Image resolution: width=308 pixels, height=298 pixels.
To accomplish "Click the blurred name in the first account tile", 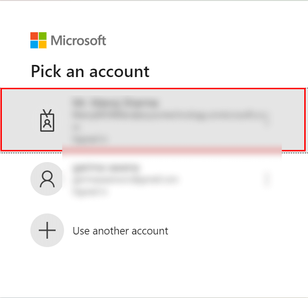I will [x=116, y=103].
